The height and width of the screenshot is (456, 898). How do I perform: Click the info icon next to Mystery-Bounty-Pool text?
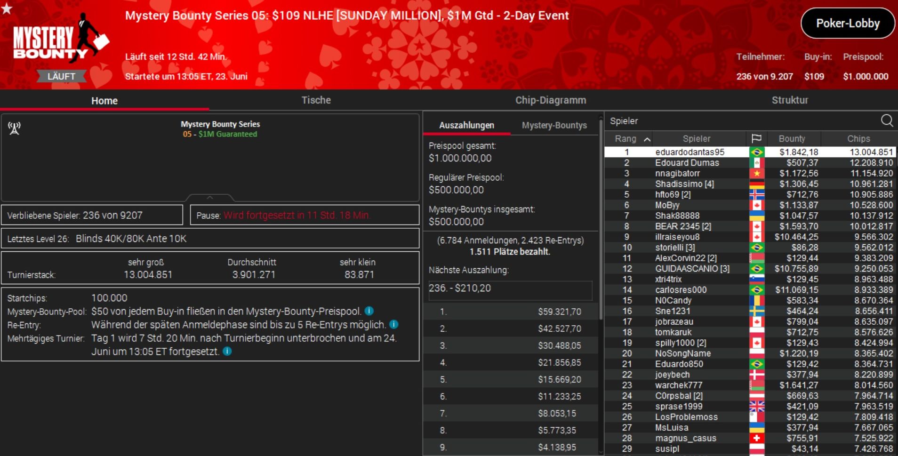(x=369, y=311)
